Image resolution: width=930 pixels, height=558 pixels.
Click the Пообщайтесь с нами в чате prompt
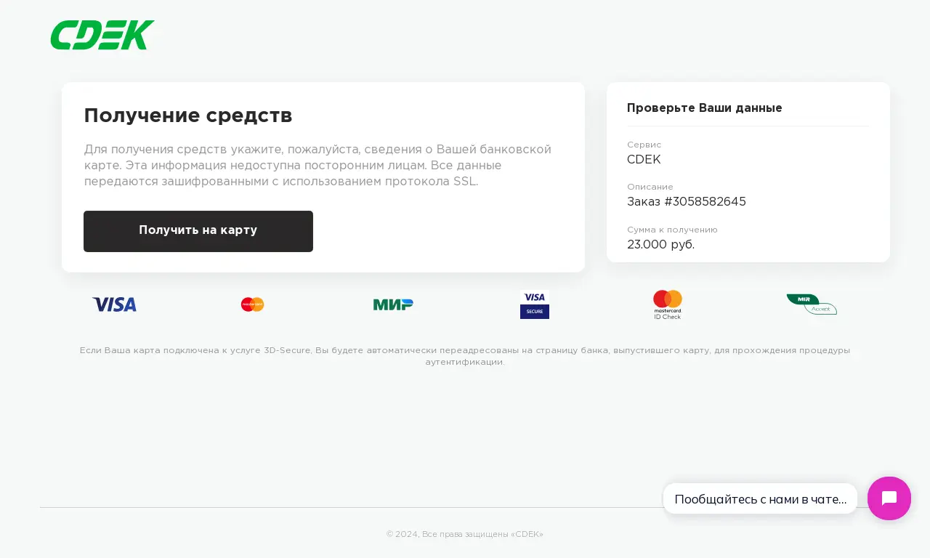point(760,498)
